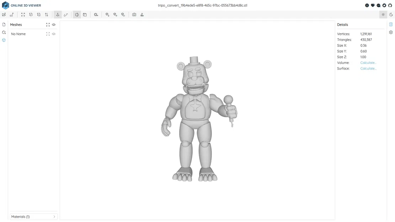Open the settings gear panel
The height and width of the screenshot is (222, 395).
(391, 32)
